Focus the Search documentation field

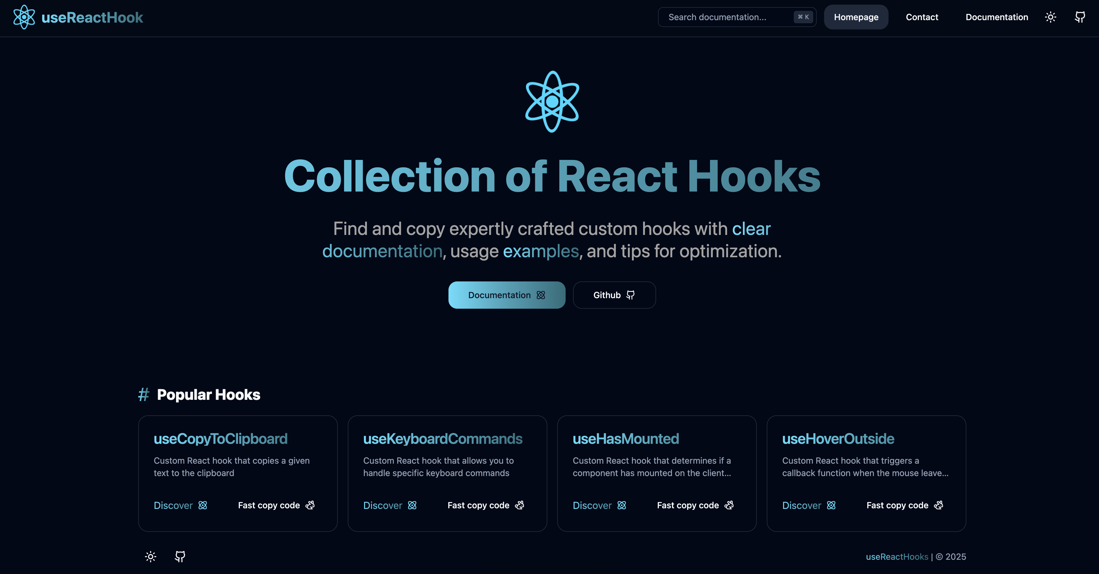[725, 17]
